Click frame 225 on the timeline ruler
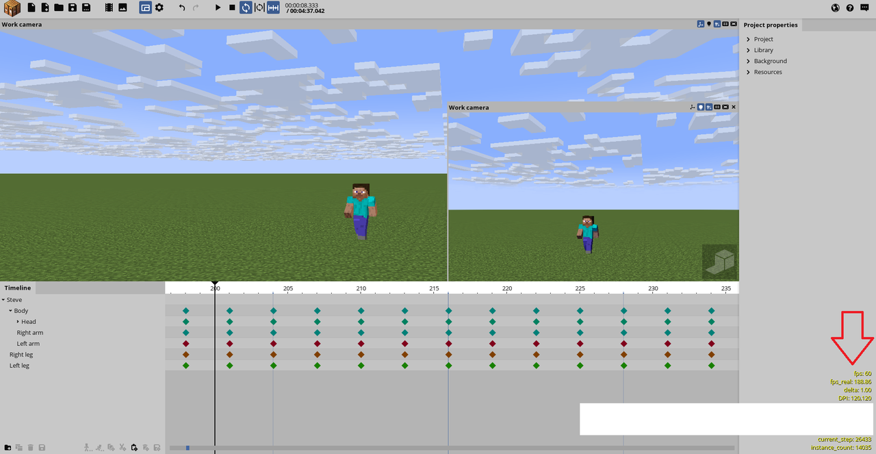 (580, 288)
